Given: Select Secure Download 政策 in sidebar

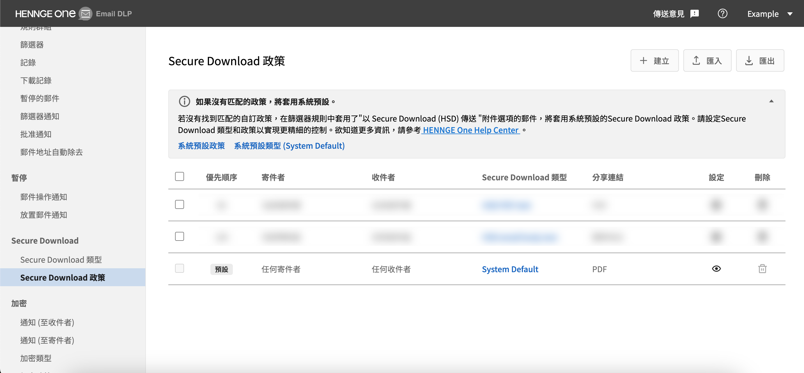Looking at the screenshot, I should pyautogui.click(x=72, y=277).
